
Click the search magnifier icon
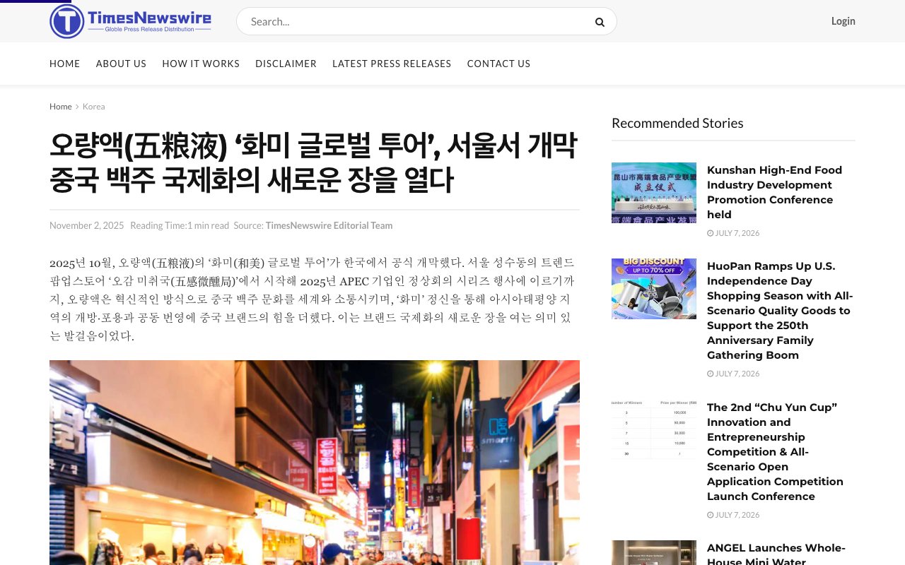600,22
